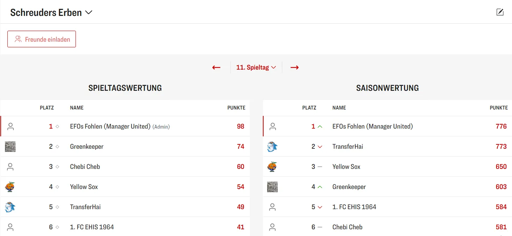Image resolution: width=512 pixels, height=236 pixels.
Task: Click Chebi Cheb profile icon in matchday ranking
Action: point(10,167)
